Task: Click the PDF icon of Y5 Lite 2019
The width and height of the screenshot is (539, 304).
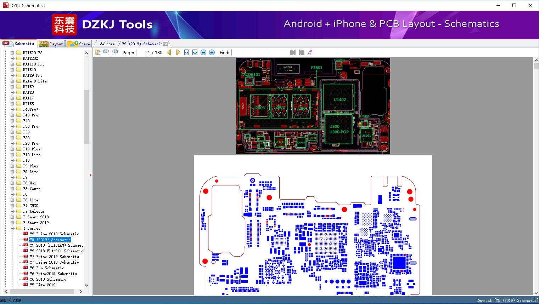Action: (25, 285)
